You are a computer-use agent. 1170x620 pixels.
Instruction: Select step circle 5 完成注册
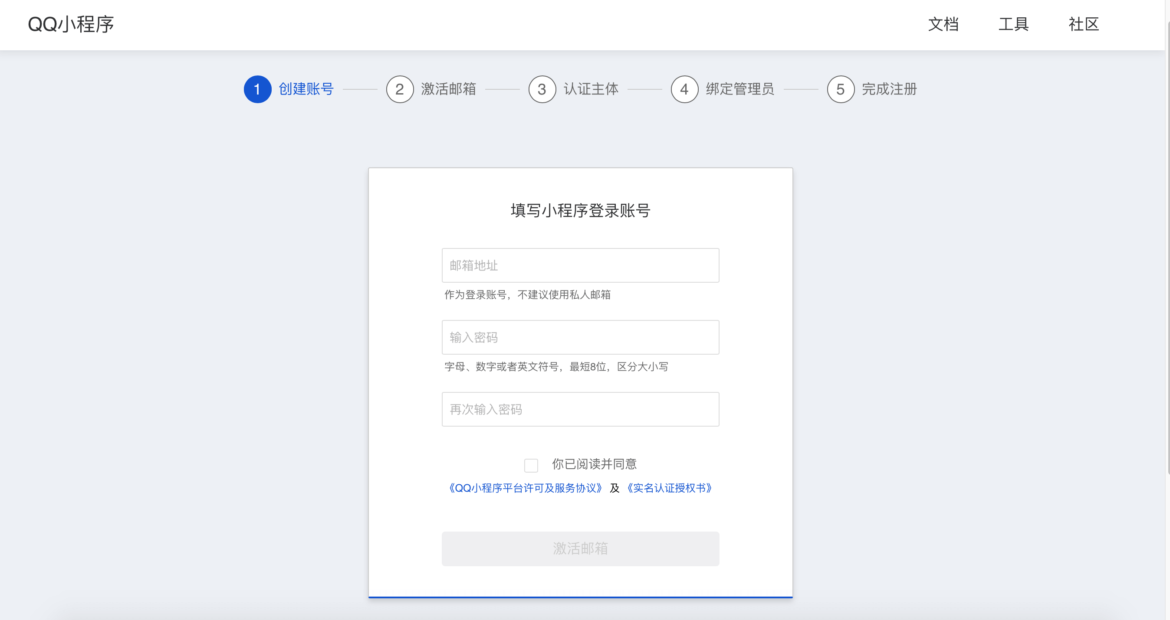[x=841, y=89]
